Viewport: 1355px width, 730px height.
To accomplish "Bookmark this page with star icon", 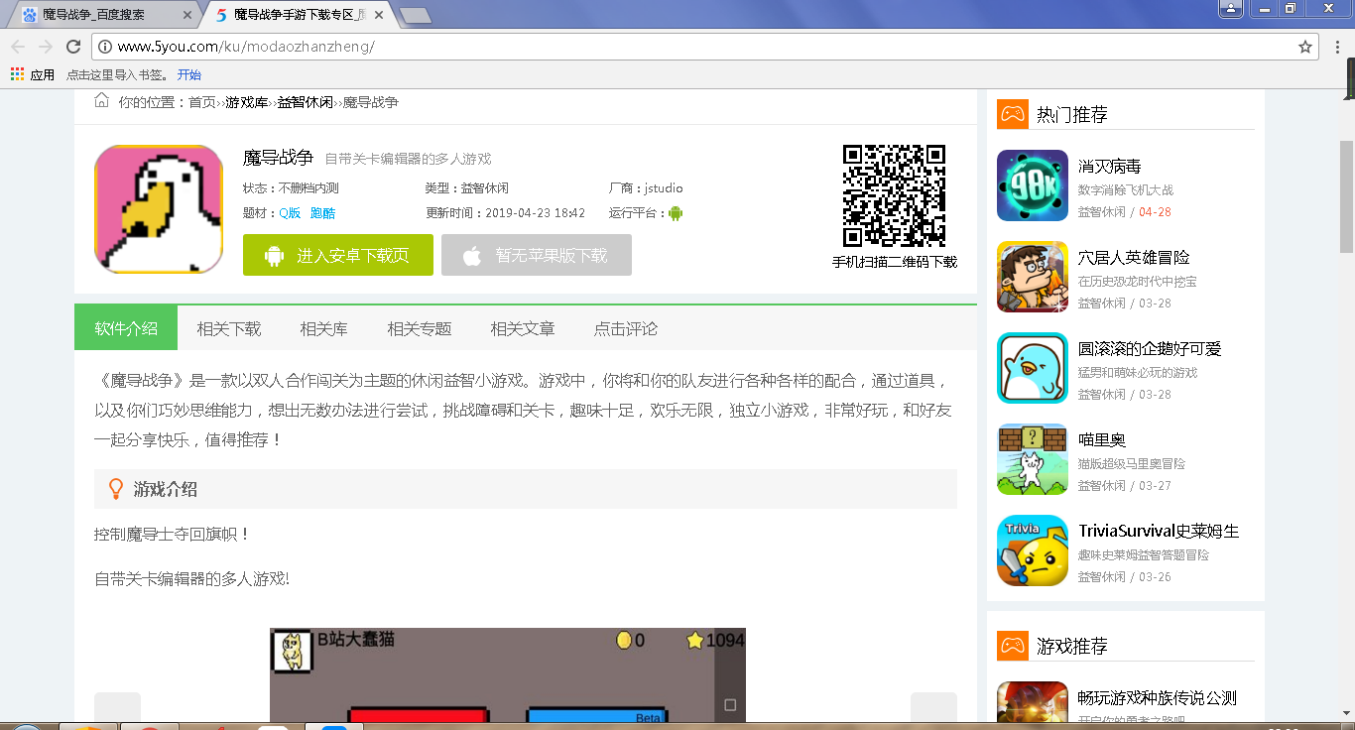I will click(1305, 47).
